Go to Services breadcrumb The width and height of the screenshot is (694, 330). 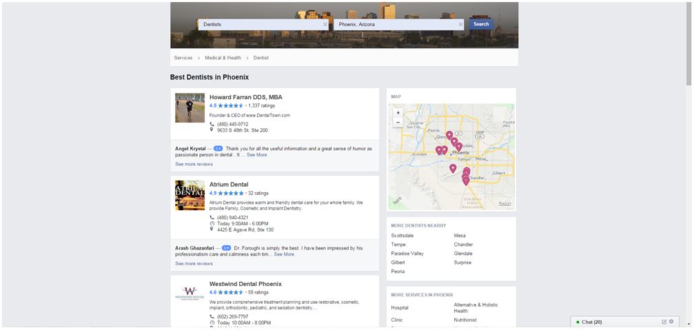183,58
